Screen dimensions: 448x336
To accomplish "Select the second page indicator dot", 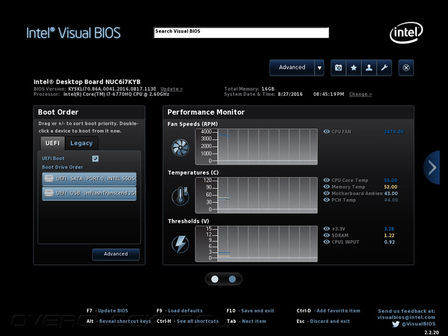I will tap(232, 279).
